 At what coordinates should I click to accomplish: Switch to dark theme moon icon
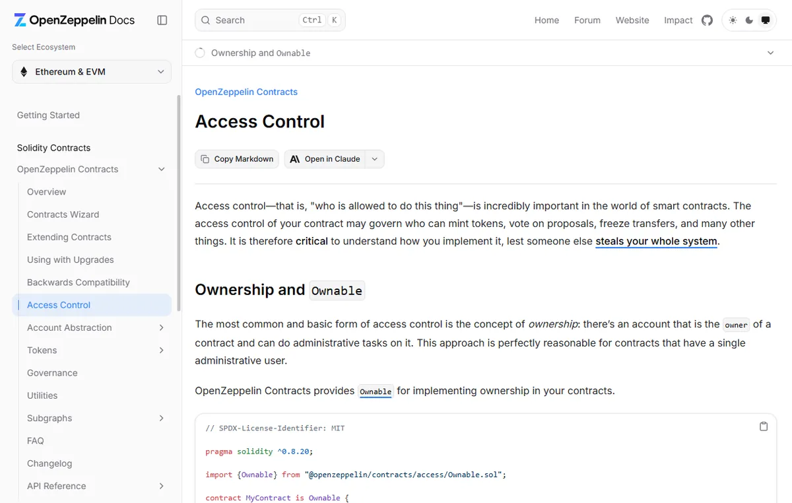tap(749, 20)
